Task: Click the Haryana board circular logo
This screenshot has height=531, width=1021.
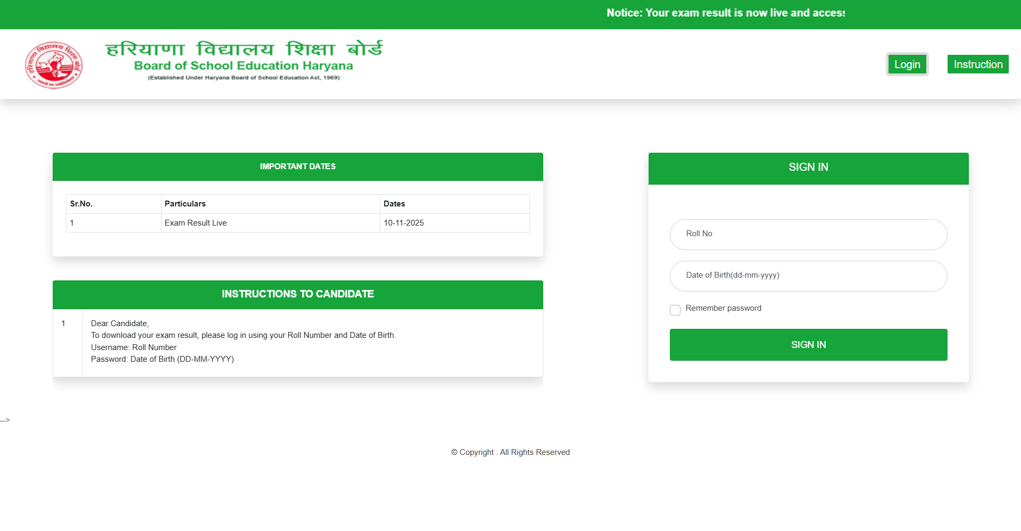Action: click(x=54, y=65)
